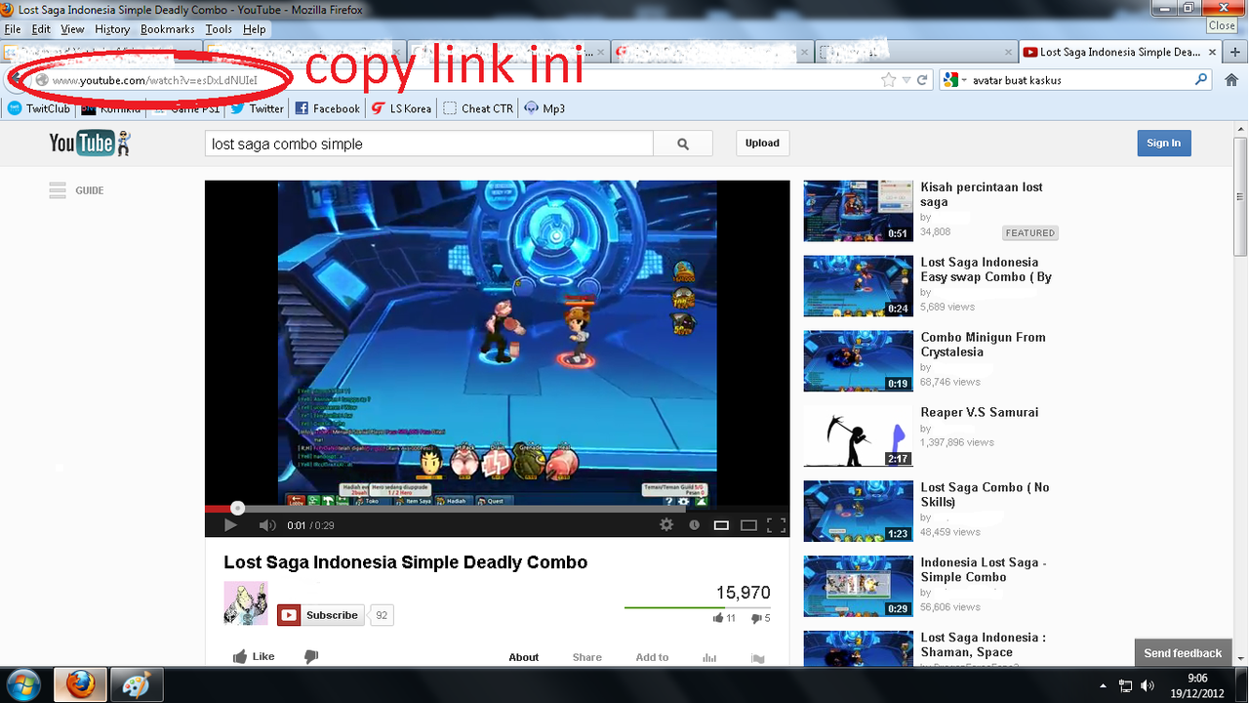
Task: Focus the YouTube search box
Action: click(428, 144)
